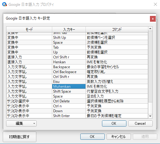This screenshot has width=160, height=144.
Task: Select the Muhenkan key cell
Action: point(69,87)
